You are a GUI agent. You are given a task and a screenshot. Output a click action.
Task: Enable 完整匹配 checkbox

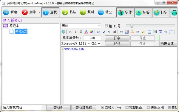(x=127, y=107)
